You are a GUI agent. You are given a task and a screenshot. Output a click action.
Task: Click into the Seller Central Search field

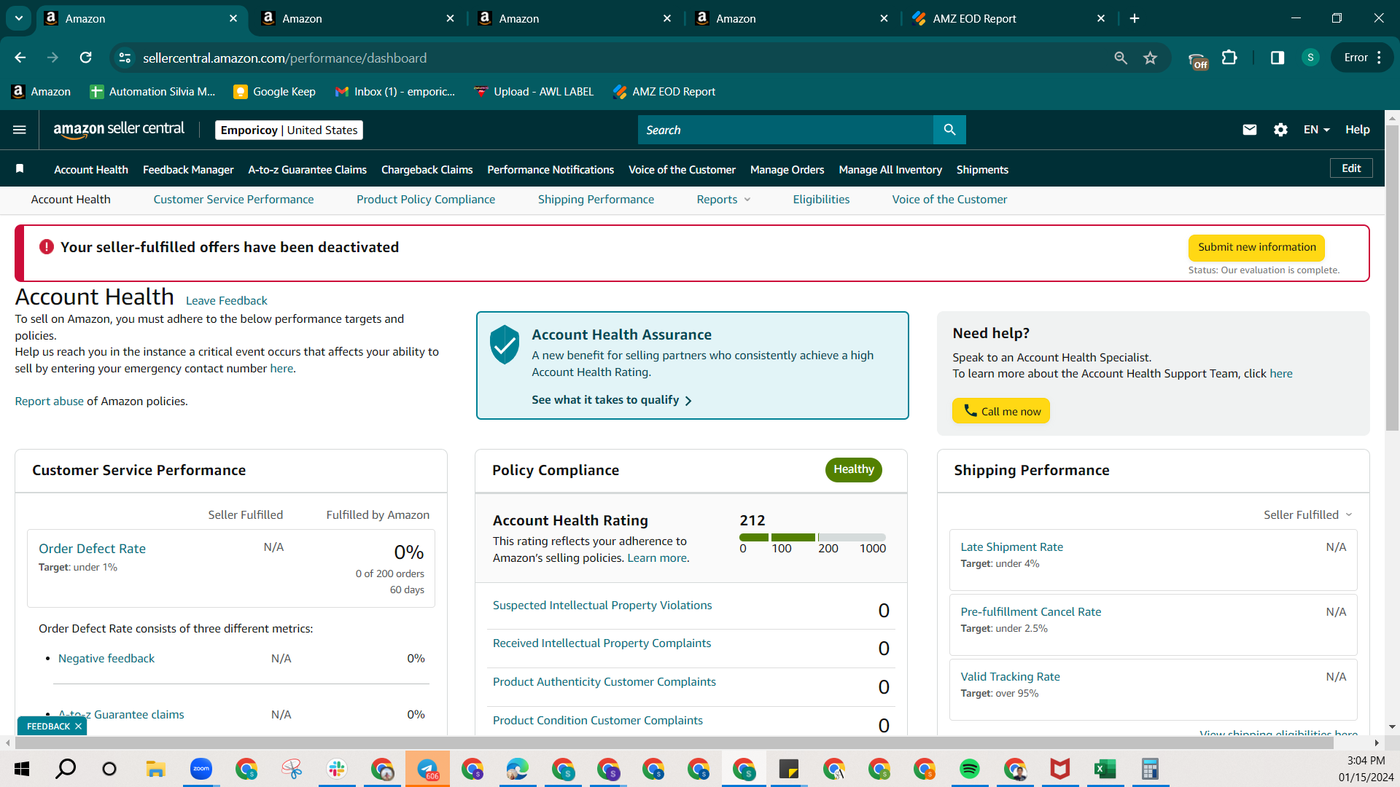[785, 130]
